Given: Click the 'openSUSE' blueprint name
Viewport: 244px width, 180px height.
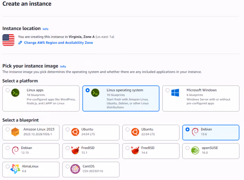Looking at the screenshot, I should (210, 148).
